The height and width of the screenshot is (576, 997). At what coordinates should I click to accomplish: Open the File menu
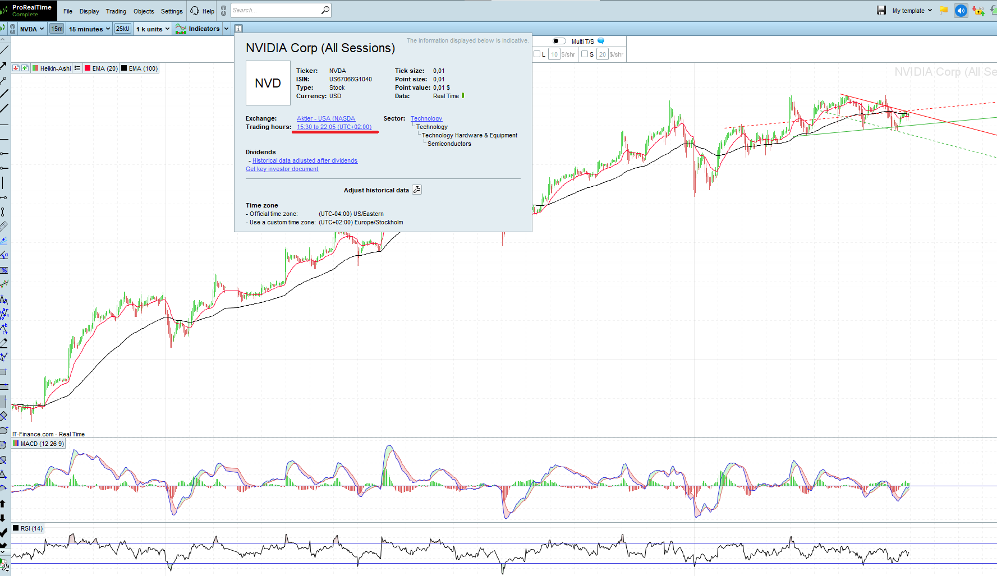pos(68,11)
